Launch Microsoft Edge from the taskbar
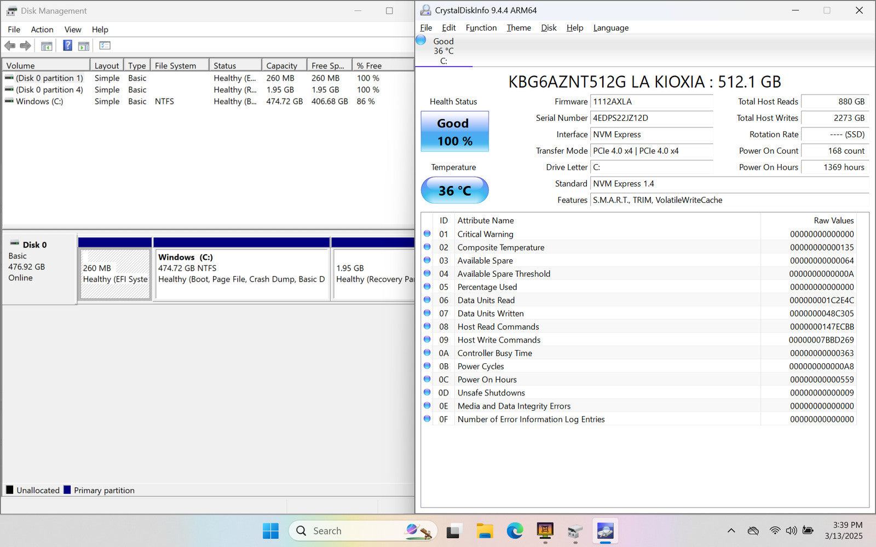Image resolution: width=876 pixels, height=547 pixels. [x=515, y=531]
